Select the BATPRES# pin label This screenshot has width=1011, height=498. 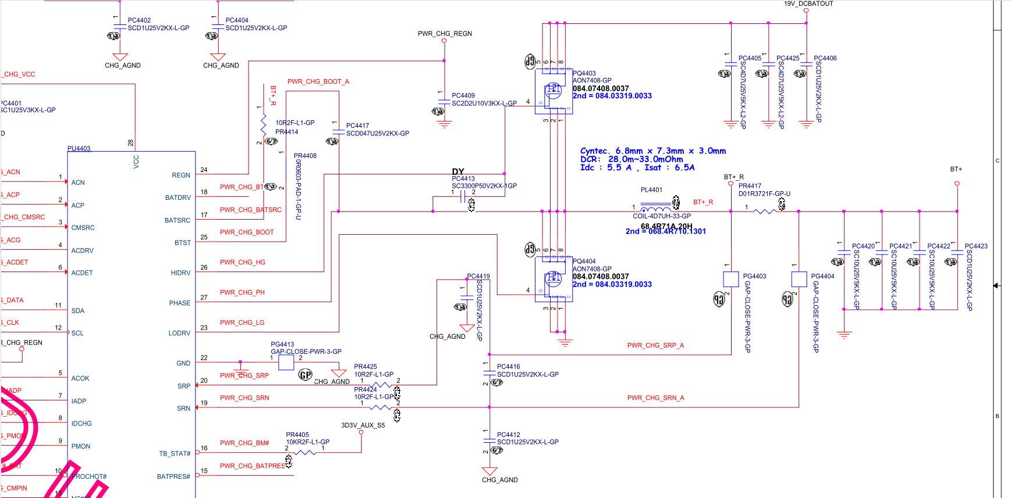(173, 476)
